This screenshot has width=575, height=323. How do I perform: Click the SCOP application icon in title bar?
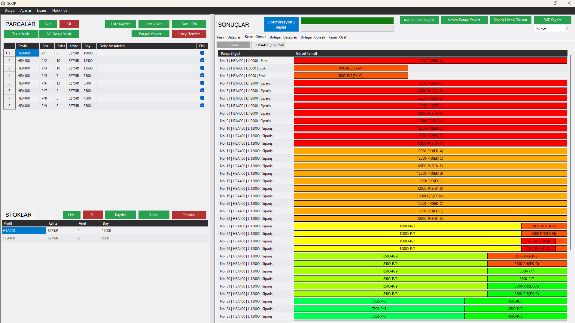pos(3,3)
